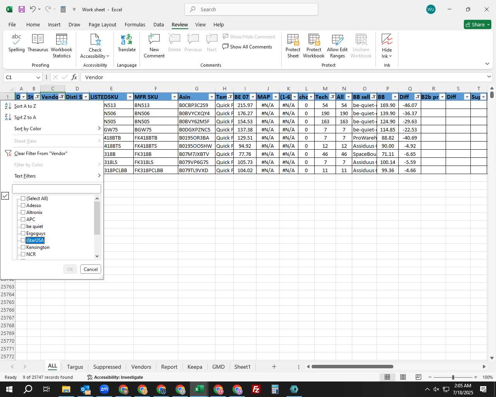Image resolution: width=496 pixels, height=397 pixels.
Task: Collapse the ribbon with the chevron
Action: click(487, 64)
